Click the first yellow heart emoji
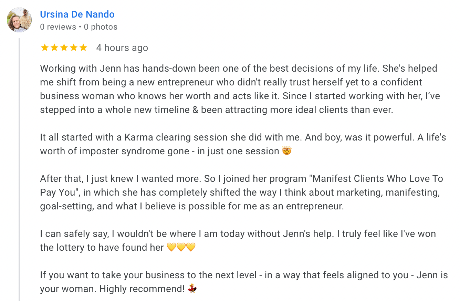This screenshot has width=460, height=301. coord(171,247)
